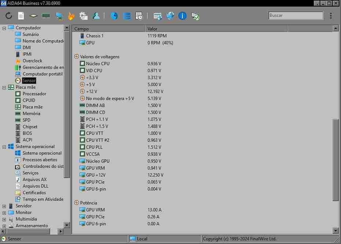Image resolution: width=341 pixels, height=244 pixels.
Task: Open the blue disk benchmark icon
Action: [114, 16]
